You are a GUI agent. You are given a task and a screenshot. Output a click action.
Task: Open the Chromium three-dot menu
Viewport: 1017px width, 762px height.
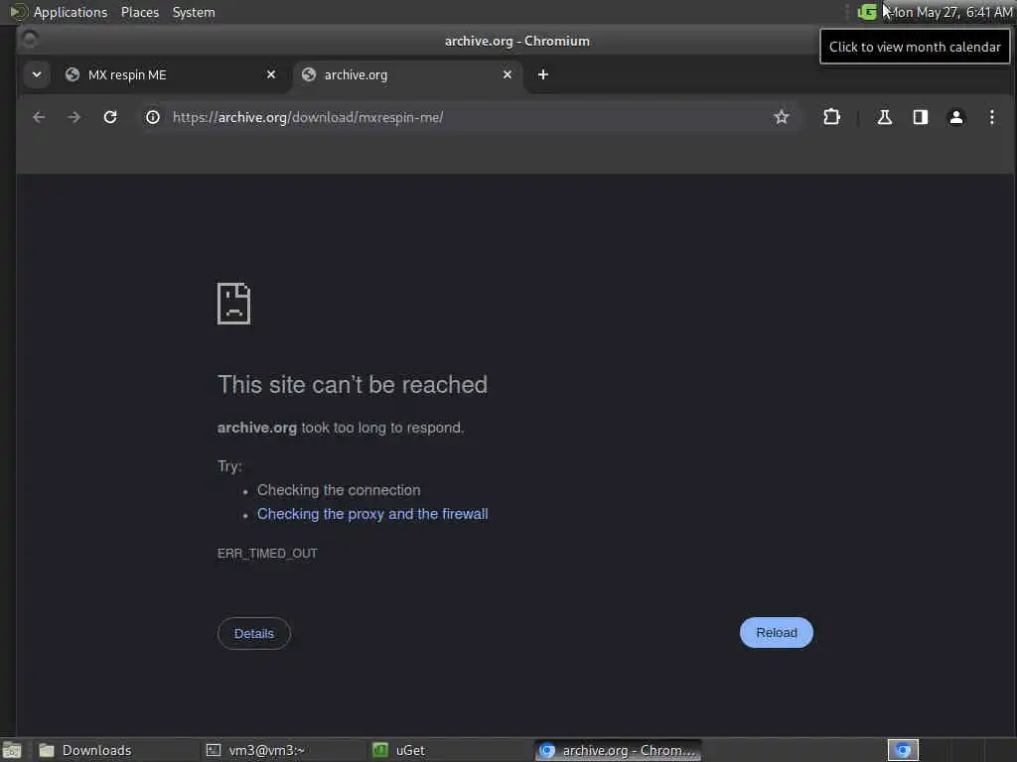point(992,117)
